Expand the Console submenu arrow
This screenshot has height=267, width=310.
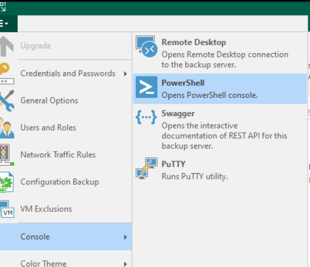(125, 237)
